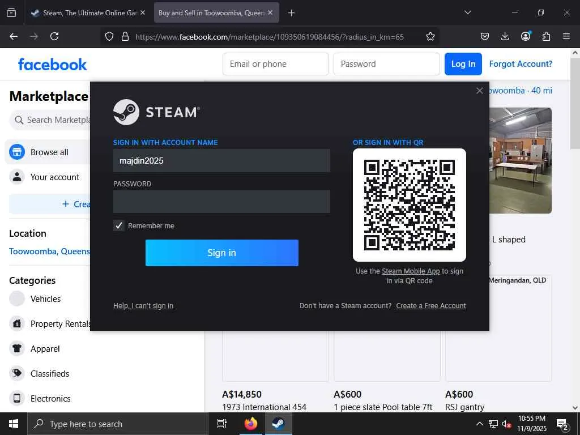Bookmark this page with star icon

pos(430,36)
